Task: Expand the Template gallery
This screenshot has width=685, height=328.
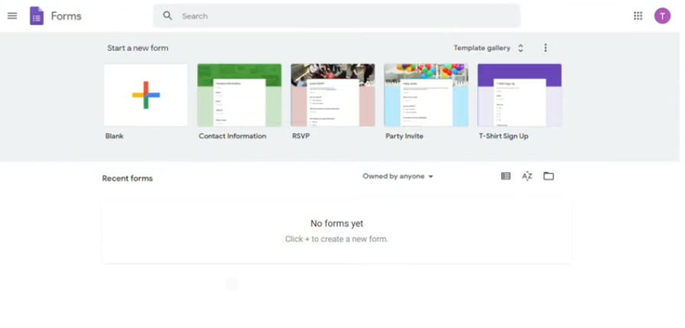Action: click(x=488, y=48)
